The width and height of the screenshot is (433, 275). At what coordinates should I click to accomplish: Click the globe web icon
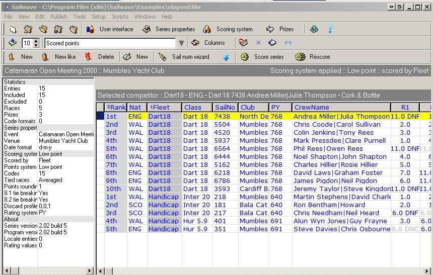click(x=314, y=29)
